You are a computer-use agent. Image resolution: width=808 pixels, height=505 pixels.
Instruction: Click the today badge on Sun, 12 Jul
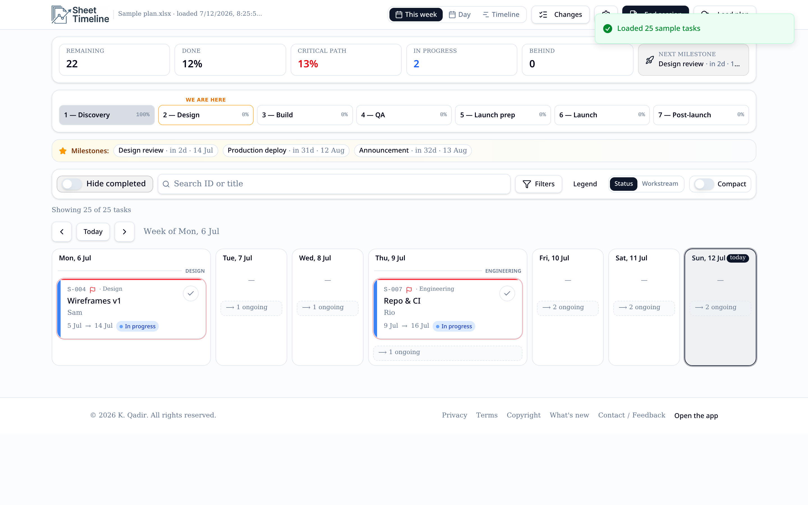pos(738,258)
